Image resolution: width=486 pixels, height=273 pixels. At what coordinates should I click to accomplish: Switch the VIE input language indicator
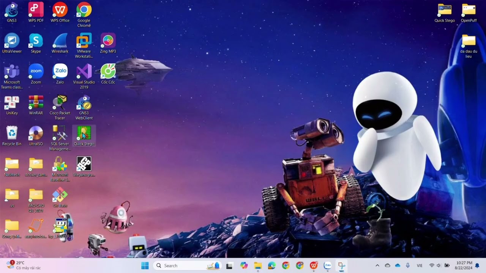tap(420, 265)
